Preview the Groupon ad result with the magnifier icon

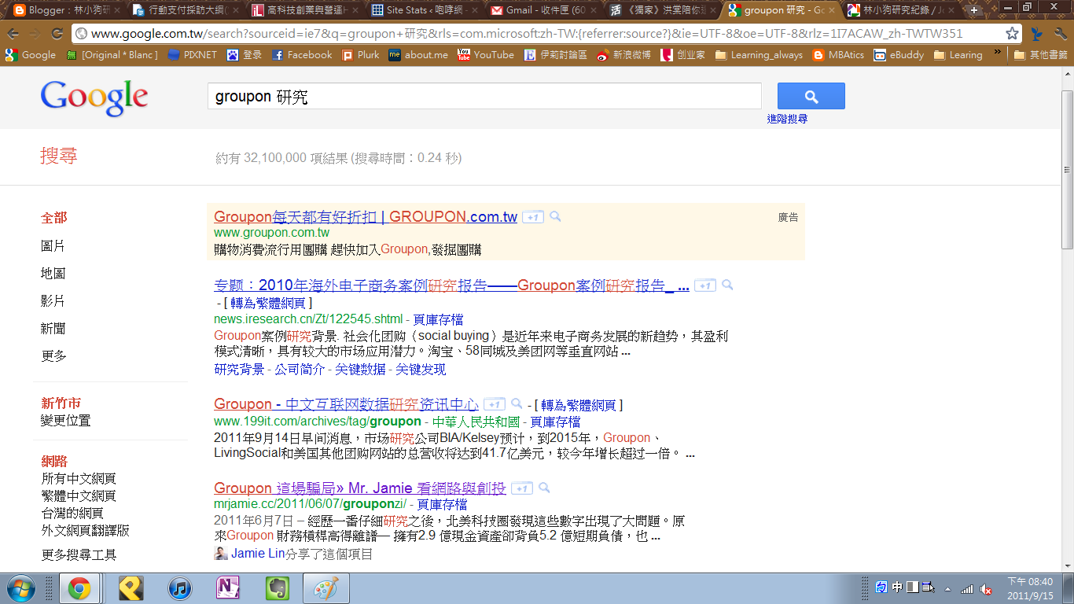tap(555, 216)
